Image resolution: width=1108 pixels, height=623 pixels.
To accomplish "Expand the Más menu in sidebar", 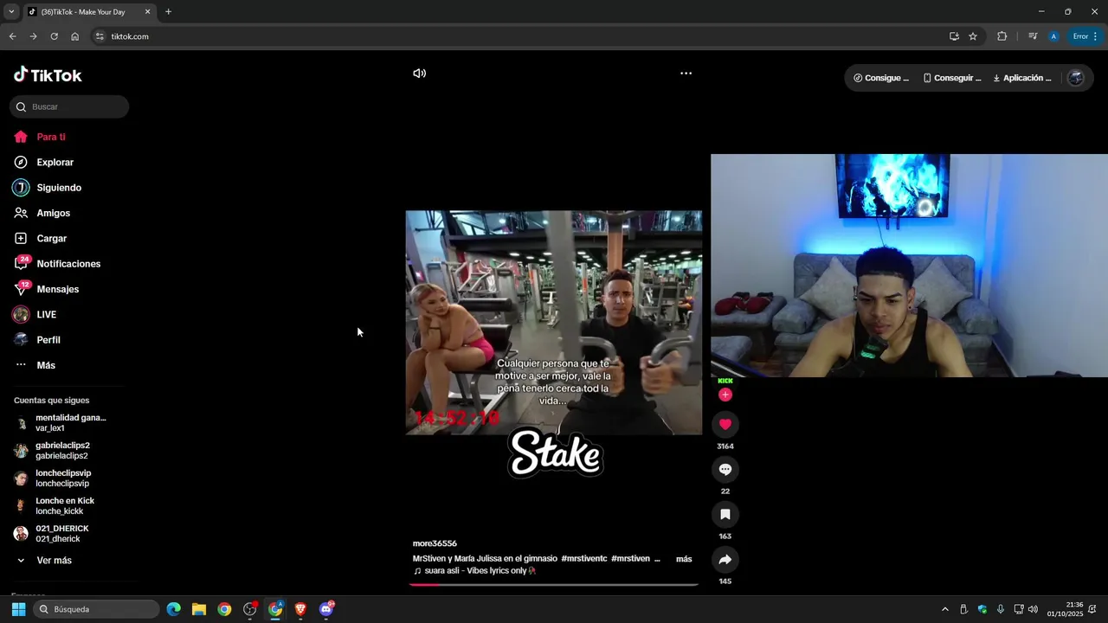I will pyautogui.click(x=45, y=365).
